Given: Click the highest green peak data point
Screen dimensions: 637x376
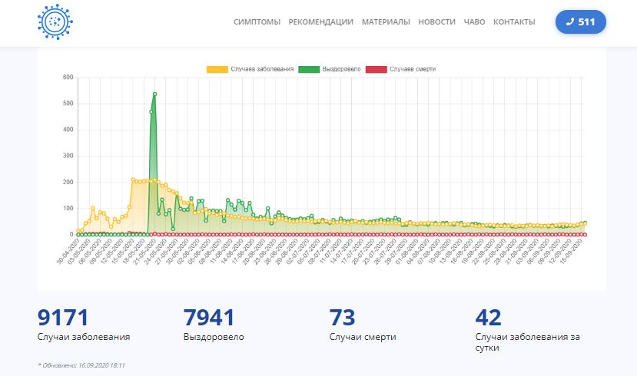Looking at the screenshot, I should pos(154,94).
